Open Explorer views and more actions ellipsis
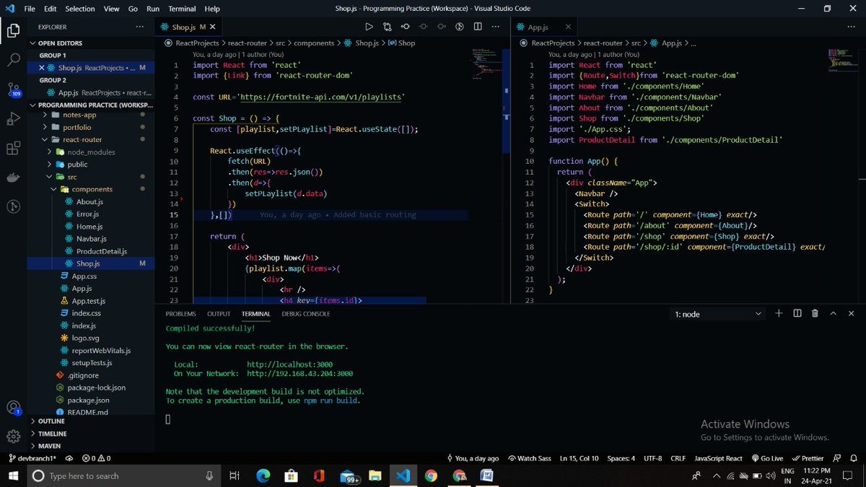Image resolution: width=866 pixels, height=487 pixels. click(x=139, y=27)
